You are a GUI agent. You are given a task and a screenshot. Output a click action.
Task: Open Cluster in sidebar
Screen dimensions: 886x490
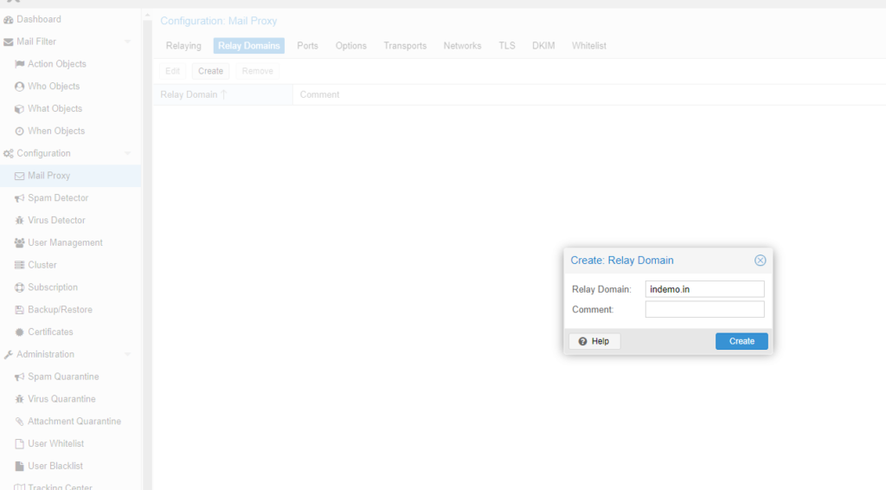pos(71,265)
